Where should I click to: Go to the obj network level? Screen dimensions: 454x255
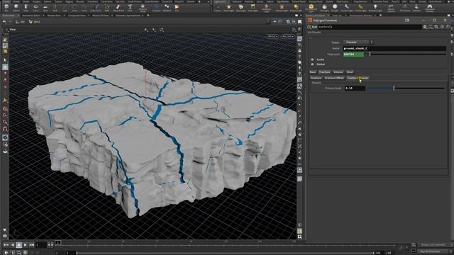click(21, 22)
